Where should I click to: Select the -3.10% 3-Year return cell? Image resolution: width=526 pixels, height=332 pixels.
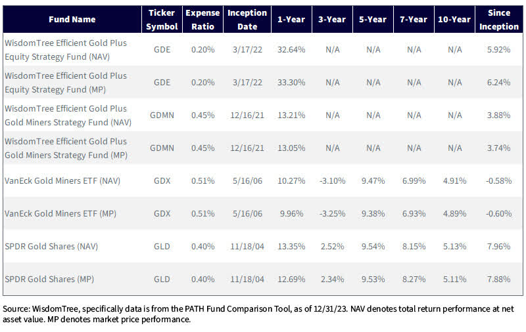coord(332,180)
